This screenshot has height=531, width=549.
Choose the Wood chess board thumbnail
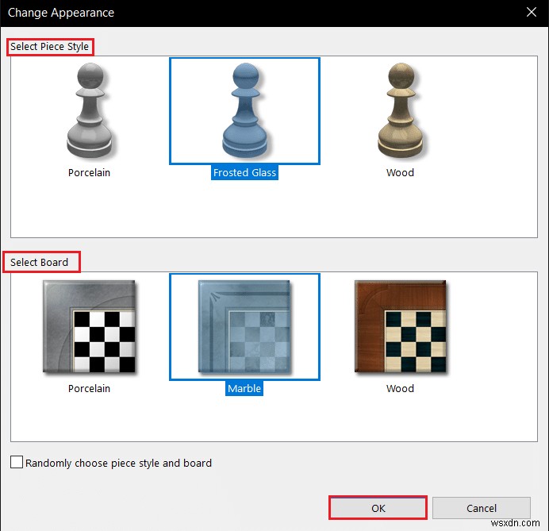click(x=400, y=326)
